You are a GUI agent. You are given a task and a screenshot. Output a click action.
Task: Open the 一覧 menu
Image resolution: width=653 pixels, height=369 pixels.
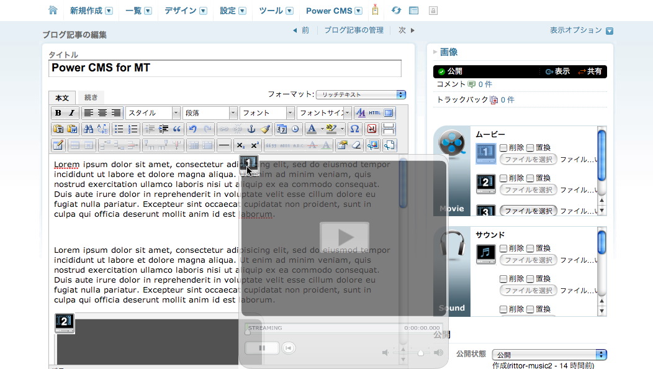click(x=138, y=11)
